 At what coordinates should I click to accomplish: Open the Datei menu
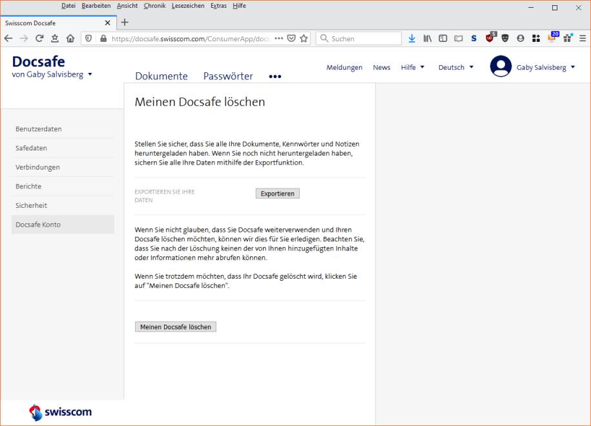68,6
